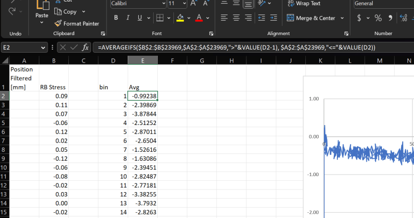The width and height of the screenshot is (414, 218).
Task: Select cell showing -3.87844
Action: [x=143, y=114]
